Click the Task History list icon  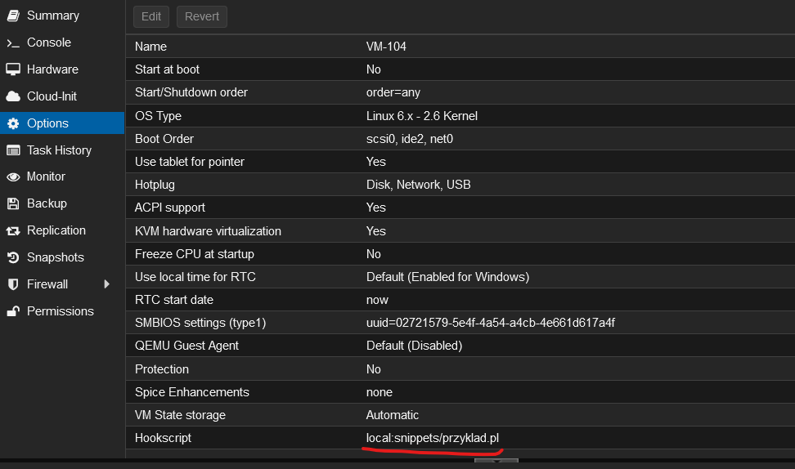coord(12,150)
